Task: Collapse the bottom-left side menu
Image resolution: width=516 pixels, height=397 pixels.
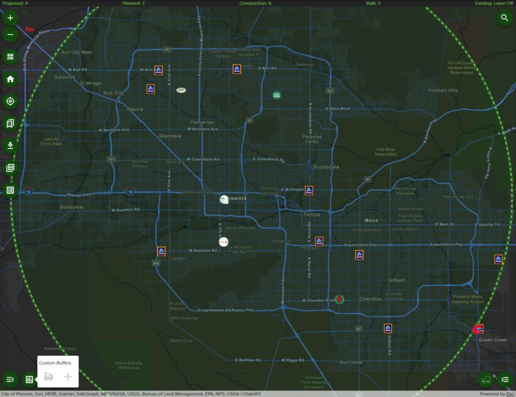Action: tap(9, 378)
